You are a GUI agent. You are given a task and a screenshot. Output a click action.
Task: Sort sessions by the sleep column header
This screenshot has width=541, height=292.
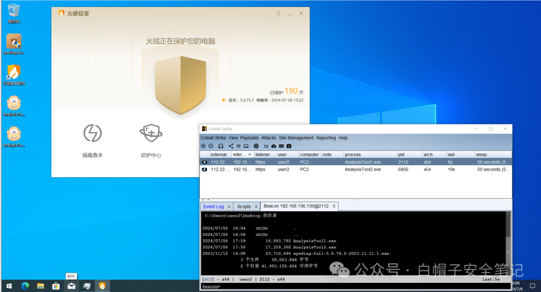[493, 155]
